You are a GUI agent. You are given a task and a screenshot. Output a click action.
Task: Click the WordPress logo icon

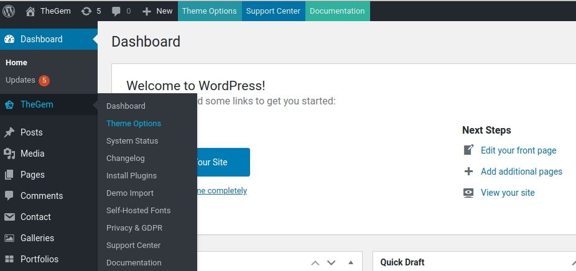(9, 11)
